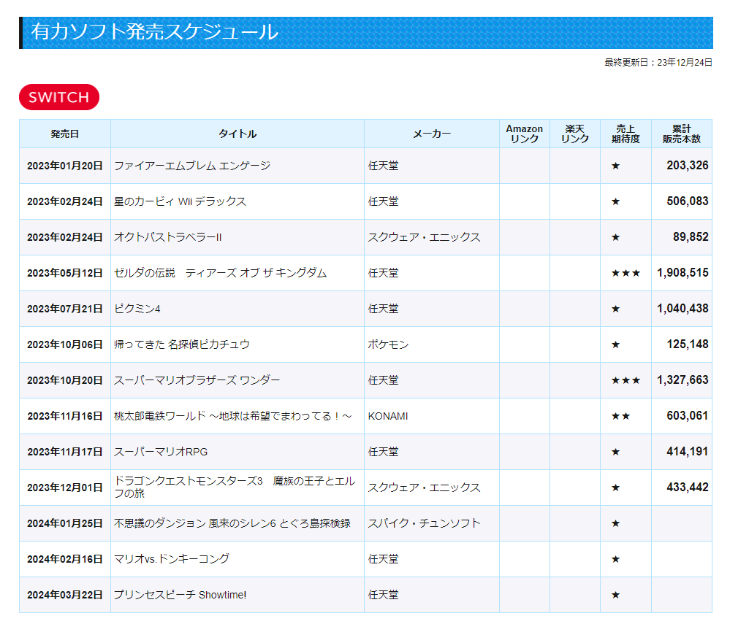Click the maker ポケモン
The width and height of the screenshot is (730, 624).
coord(388,344)
